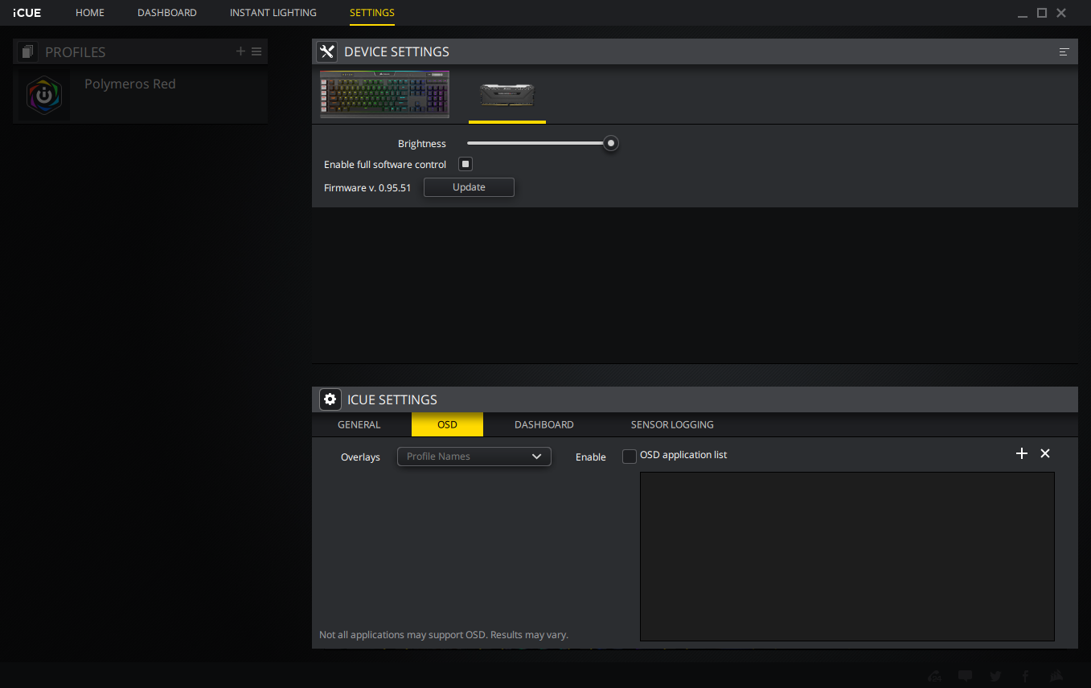Click the firmware Update button
Image resolution: width=1091 pixels, height=688 pixels.
(x=469, y=187)
